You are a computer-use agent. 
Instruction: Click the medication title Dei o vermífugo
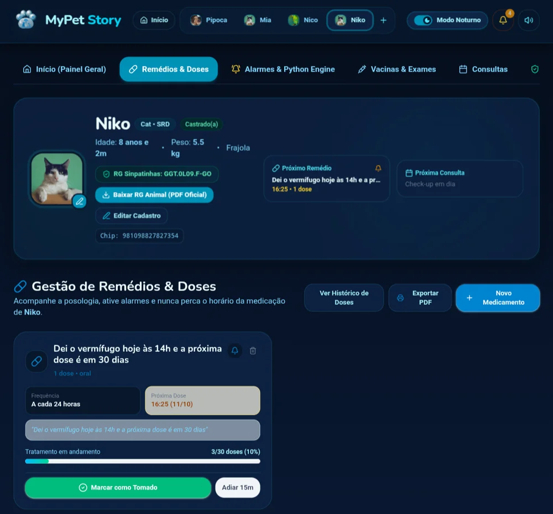pos(138,354)
